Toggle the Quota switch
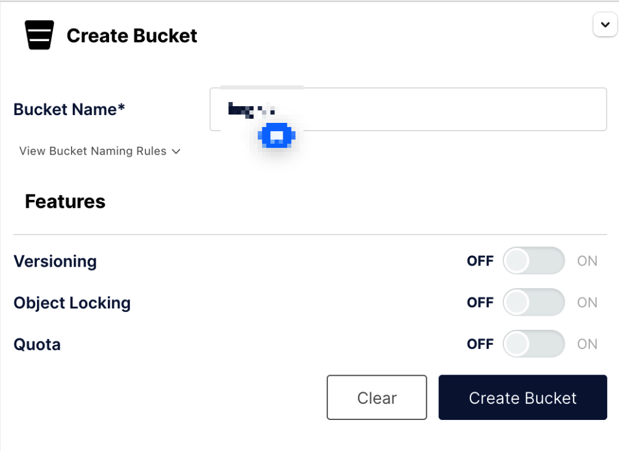Viewport: 619px width, 451px height. [x=534, y=344]
